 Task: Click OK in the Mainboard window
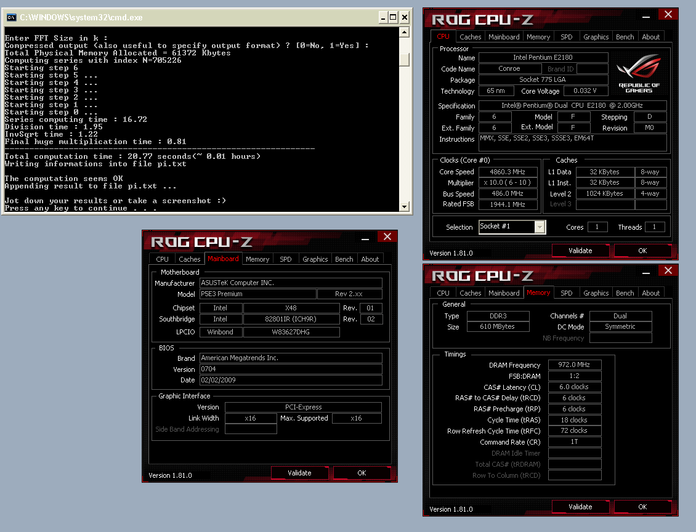(x=362, y=473)
